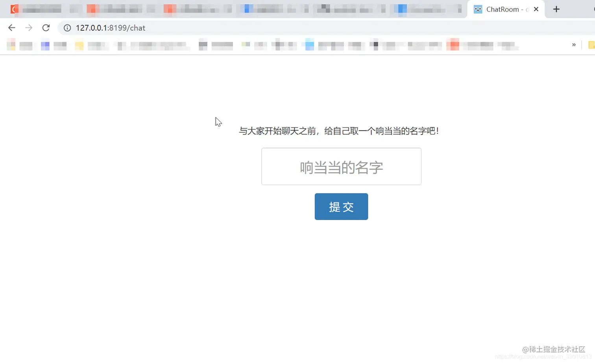This screenshot has width=595, height=363.
Task: Click the rightmost blurred bookmark label on the bookmarks bar
Action: [508, 44]
